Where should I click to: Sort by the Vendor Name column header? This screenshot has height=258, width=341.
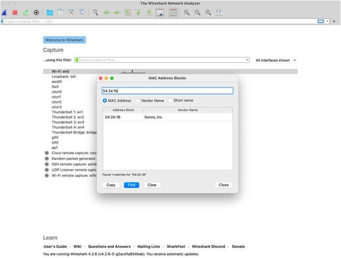(188, 110)
